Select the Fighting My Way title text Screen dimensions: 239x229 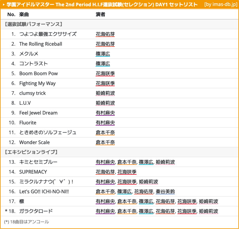[x=37, y=83]
